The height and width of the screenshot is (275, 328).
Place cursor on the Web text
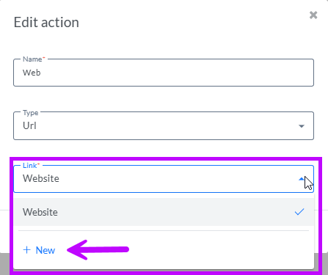click(32, 73)
